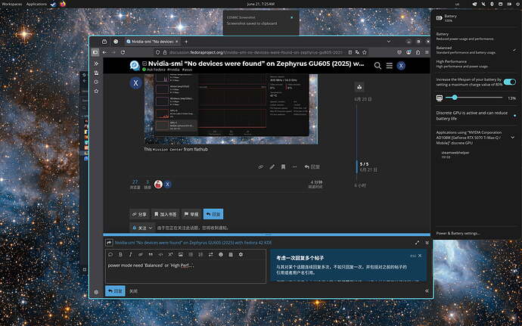This screenshot has width=522, height=326.
Task: Open the 关注 tracking level dropdown
Action: point(142,228)
